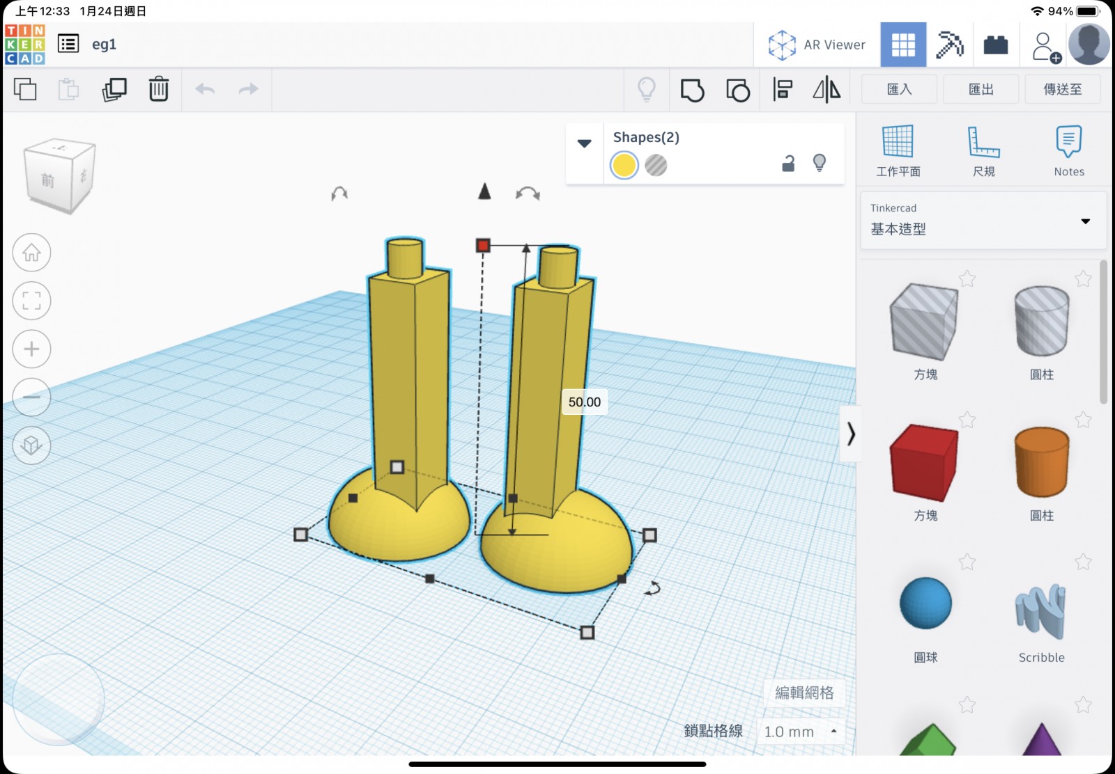The image size is (1115, 774).
Task: Toggle the lock editing padlock
Action: (788, 164)
